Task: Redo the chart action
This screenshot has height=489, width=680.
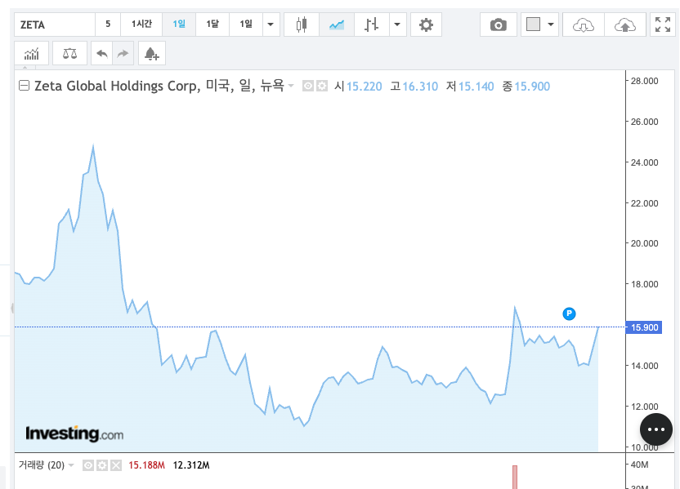Action: tap(123, 53)
